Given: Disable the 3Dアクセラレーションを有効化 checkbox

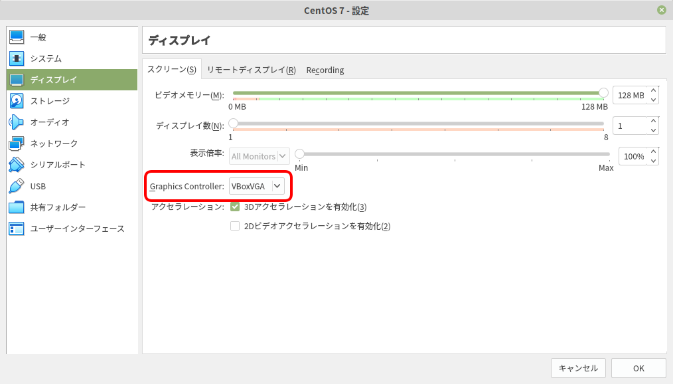Looking at the screenshot, I should pyautogui.click(x=235, y=207).
